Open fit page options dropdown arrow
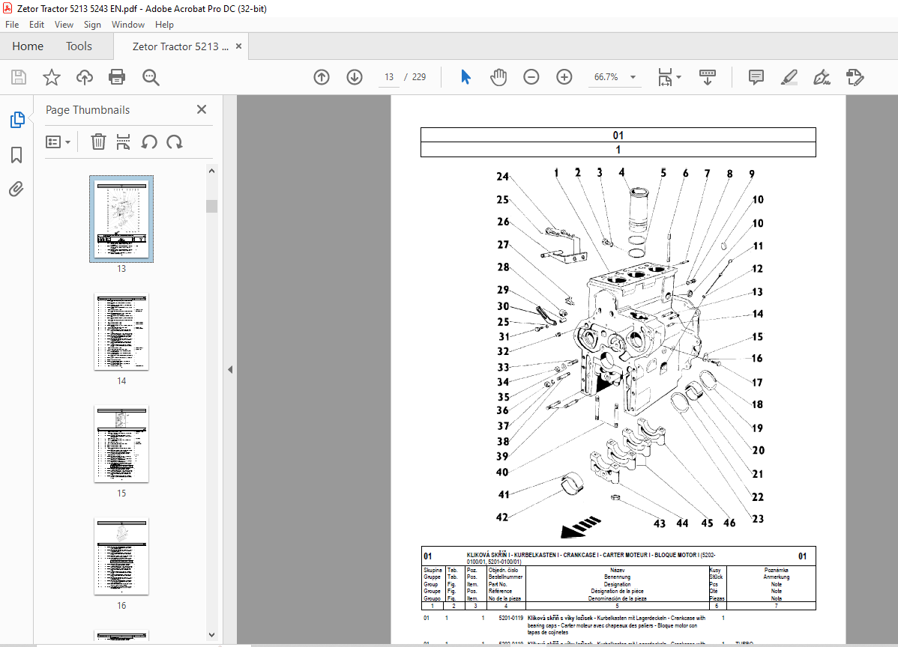This screenshot has height=647, width=898. point(679,77)
